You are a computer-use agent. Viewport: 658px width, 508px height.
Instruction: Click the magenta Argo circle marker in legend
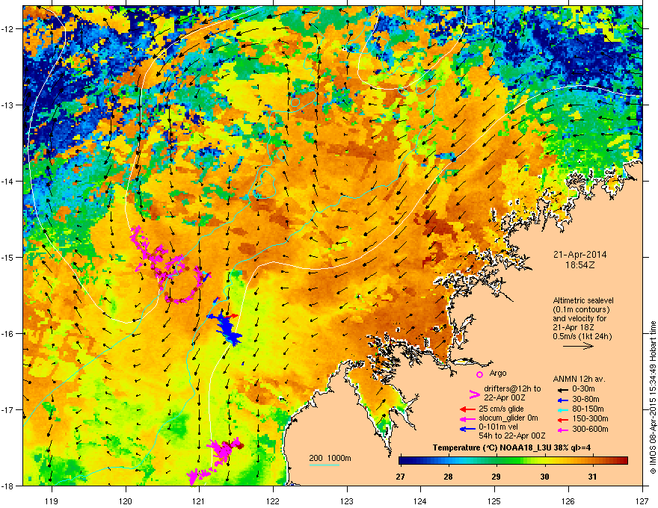click(479, 374)
